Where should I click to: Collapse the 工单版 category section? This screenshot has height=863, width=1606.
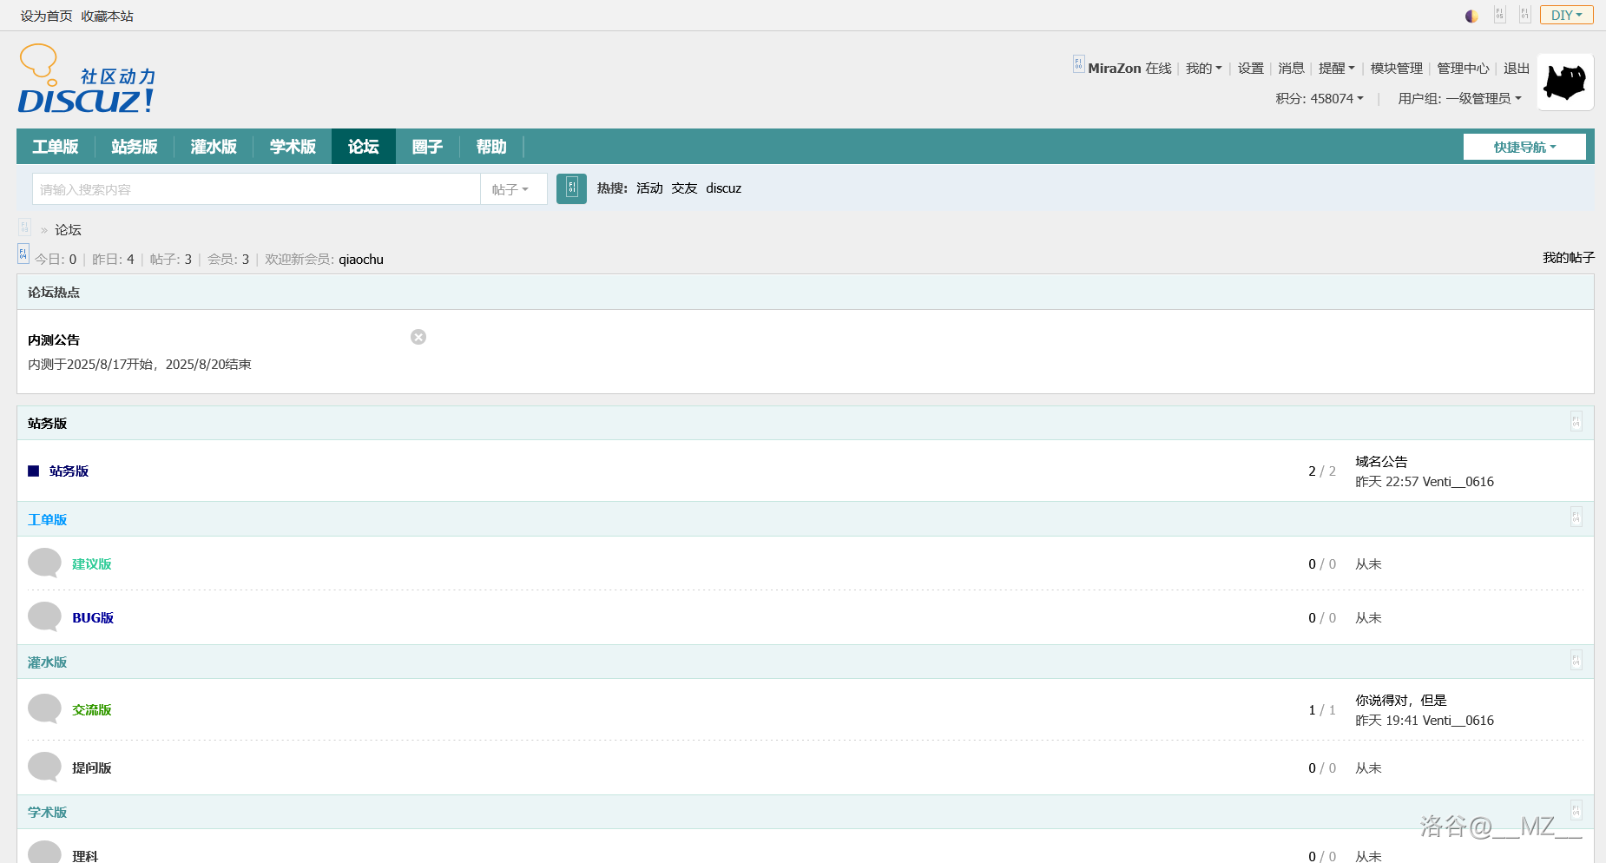(1576, 517)
